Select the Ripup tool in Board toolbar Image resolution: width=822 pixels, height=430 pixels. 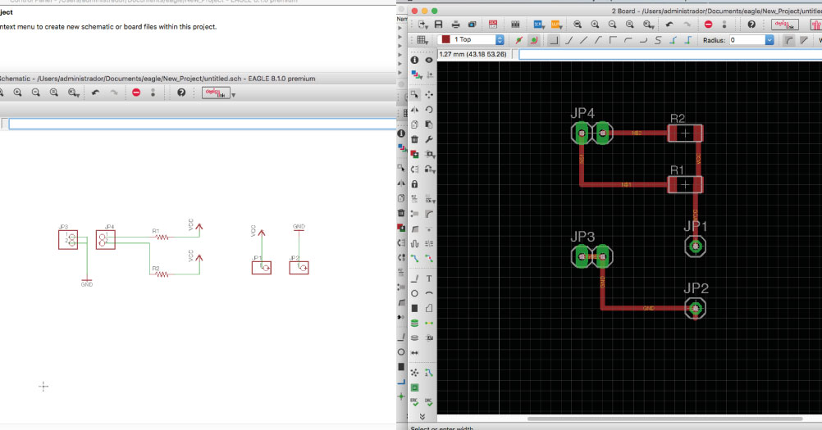(429, 259)
